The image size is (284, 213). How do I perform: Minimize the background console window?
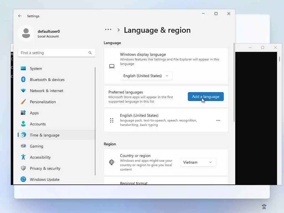tap(250, 47)
